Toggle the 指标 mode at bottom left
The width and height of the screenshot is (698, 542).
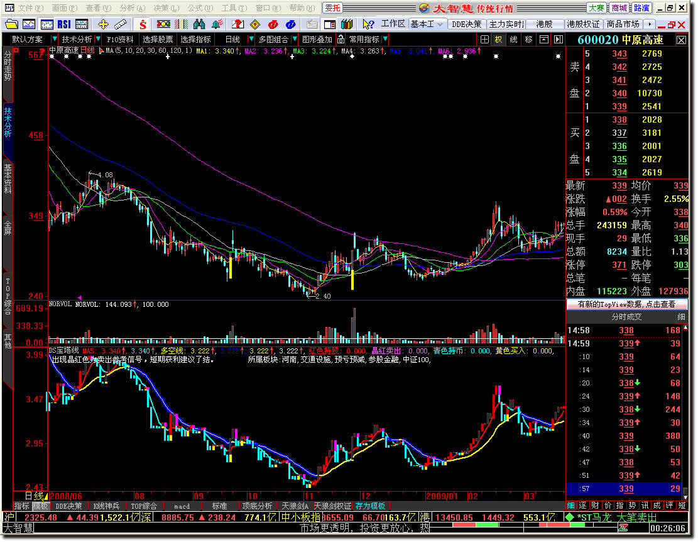22,506
